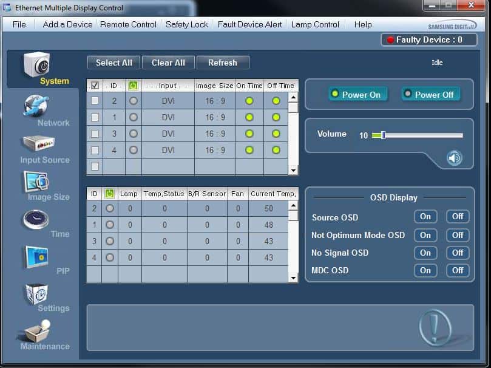Open the Remote Control menu
The width and height of the screenshot is (491, 368).
tap(128, 24)
